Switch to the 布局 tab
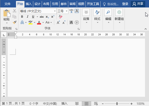 click(x=46, y=4)
